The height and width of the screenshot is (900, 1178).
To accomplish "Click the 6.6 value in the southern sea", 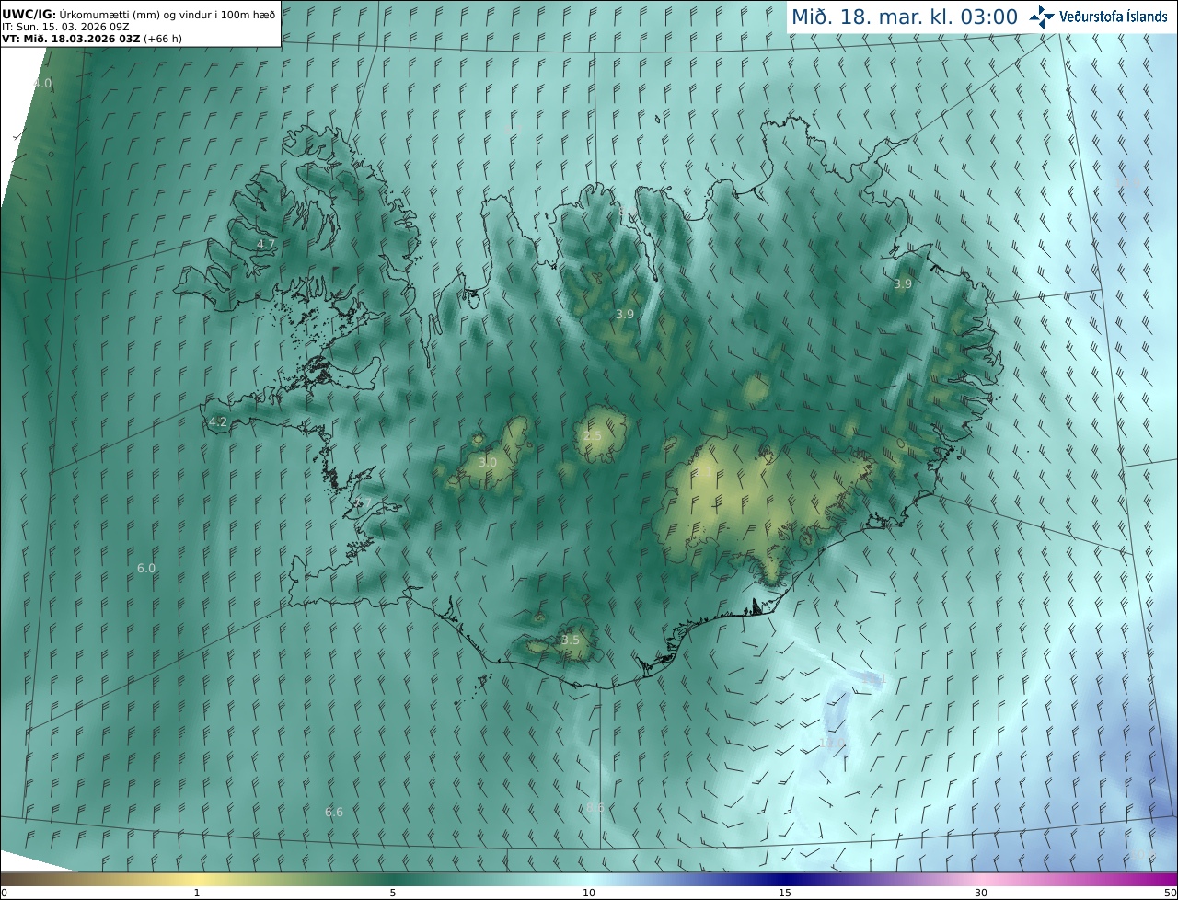I will [334, 812].
